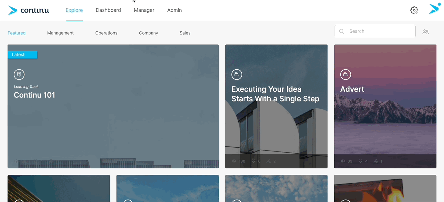
Task: Select the Management category
Action: (x=60, y=33)
